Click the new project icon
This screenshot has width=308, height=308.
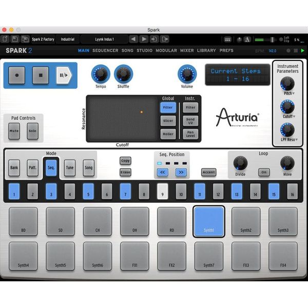click(5, 39)
